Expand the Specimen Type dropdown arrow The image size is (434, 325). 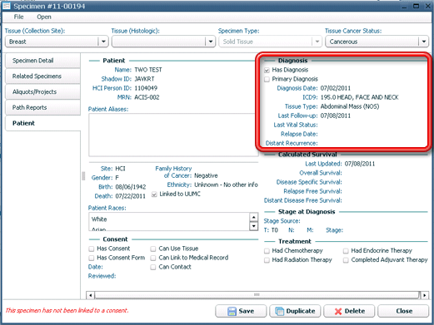point(317,42)
